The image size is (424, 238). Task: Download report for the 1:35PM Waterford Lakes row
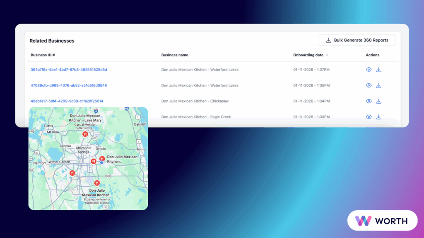click(x=378, y=86)
